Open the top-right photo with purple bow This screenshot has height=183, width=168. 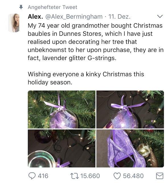130,109
